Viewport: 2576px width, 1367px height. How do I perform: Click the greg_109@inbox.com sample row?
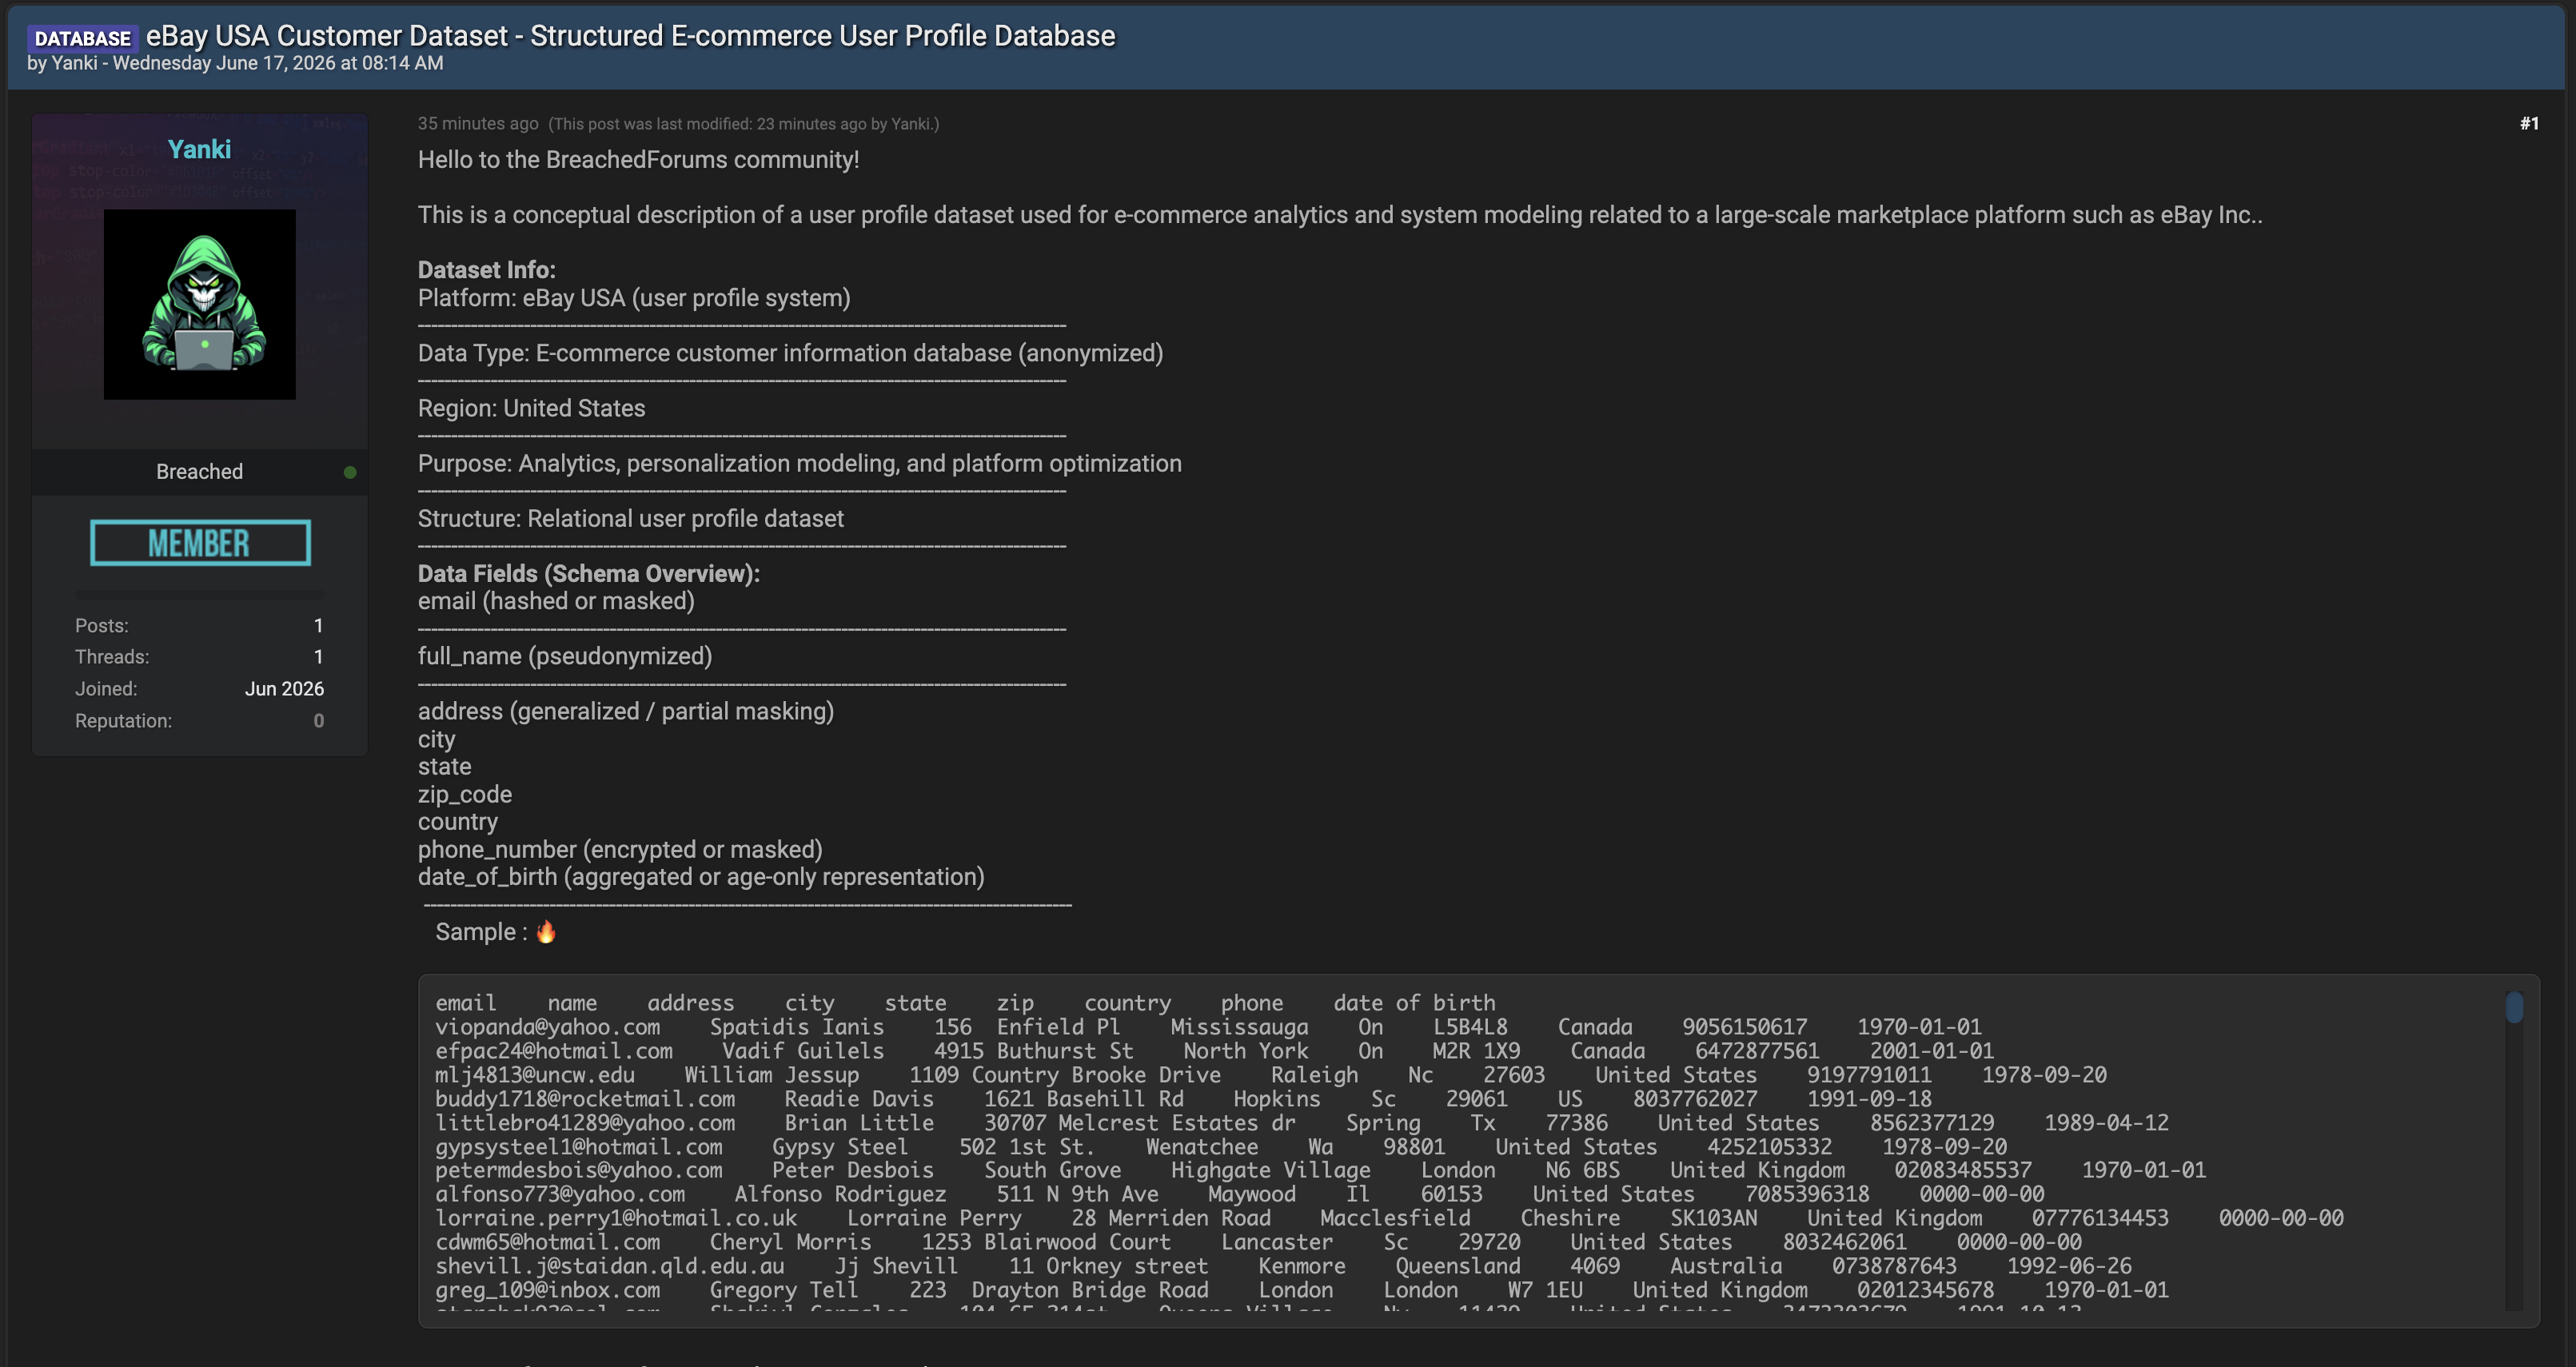[1302, 1290]
